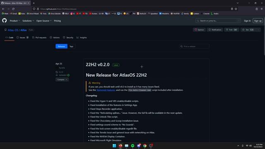This screenshot has width=265, height=149.
Task: Click the Notifications button
Action: point(215,30)
